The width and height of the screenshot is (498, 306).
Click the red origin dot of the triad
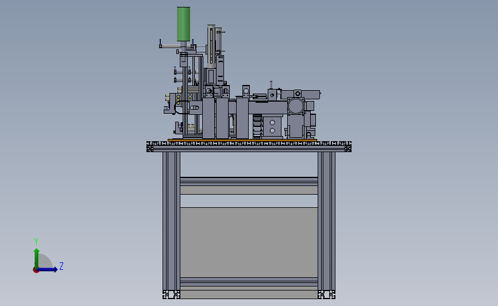point(36,270)
